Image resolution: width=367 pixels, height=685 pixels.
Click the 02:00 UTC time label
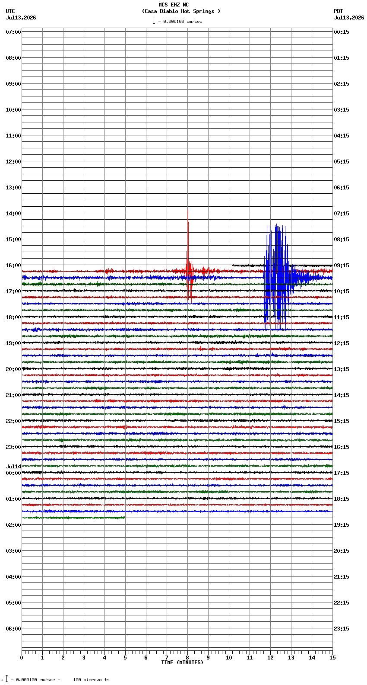(x=13, y=525)
